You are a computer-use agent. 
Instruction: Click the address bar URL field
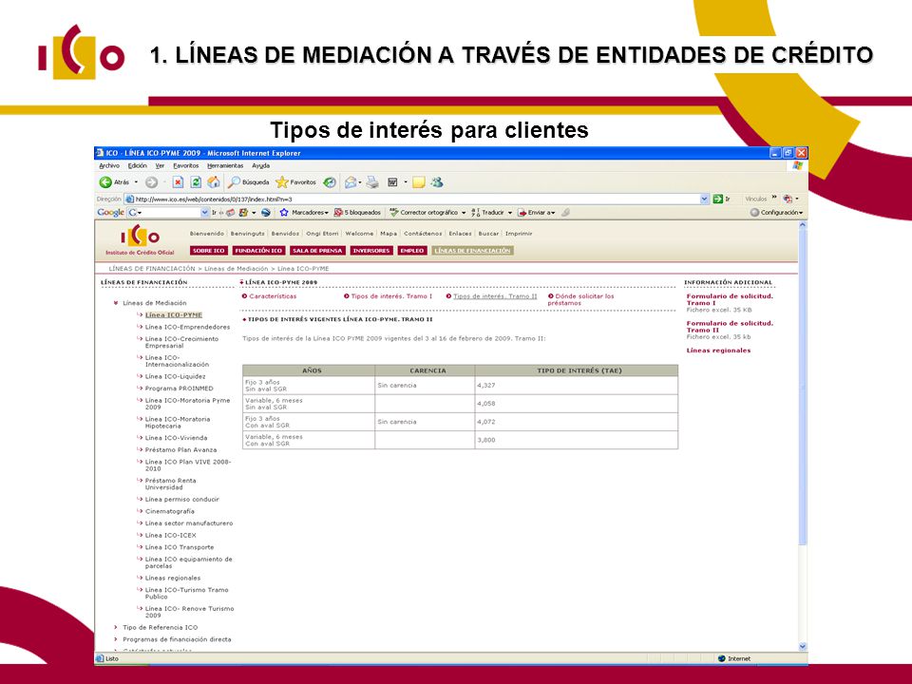click(416, 199)
